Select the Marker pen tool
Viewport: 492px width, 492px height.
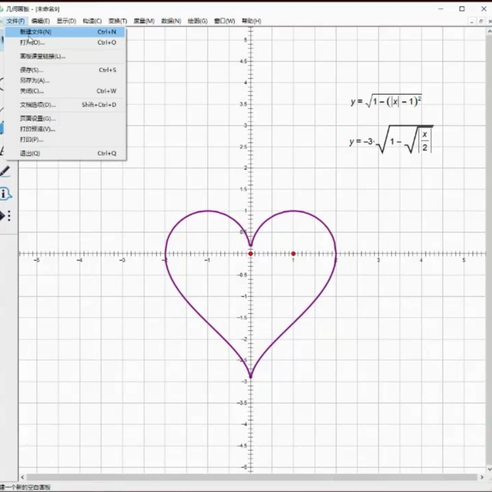5,172
